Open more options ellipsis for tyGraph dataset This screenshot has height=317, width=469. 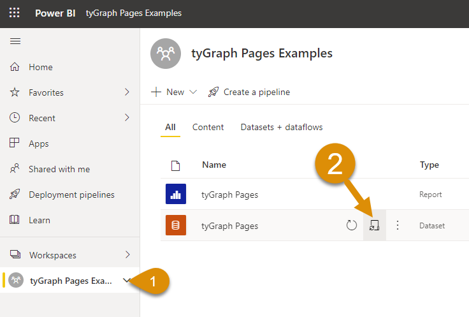398,225
